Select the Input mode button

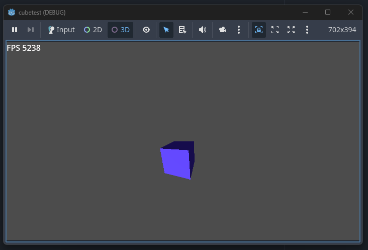click(x=61, y=30)
